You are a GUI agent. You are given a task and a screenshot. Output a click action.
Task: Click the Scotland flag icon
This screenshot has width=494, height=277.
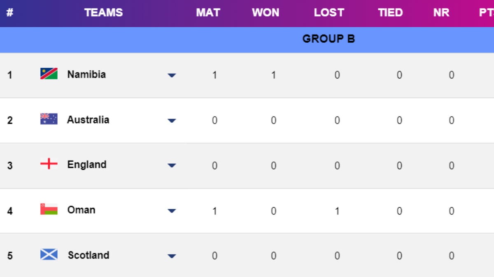pos(49,254)
